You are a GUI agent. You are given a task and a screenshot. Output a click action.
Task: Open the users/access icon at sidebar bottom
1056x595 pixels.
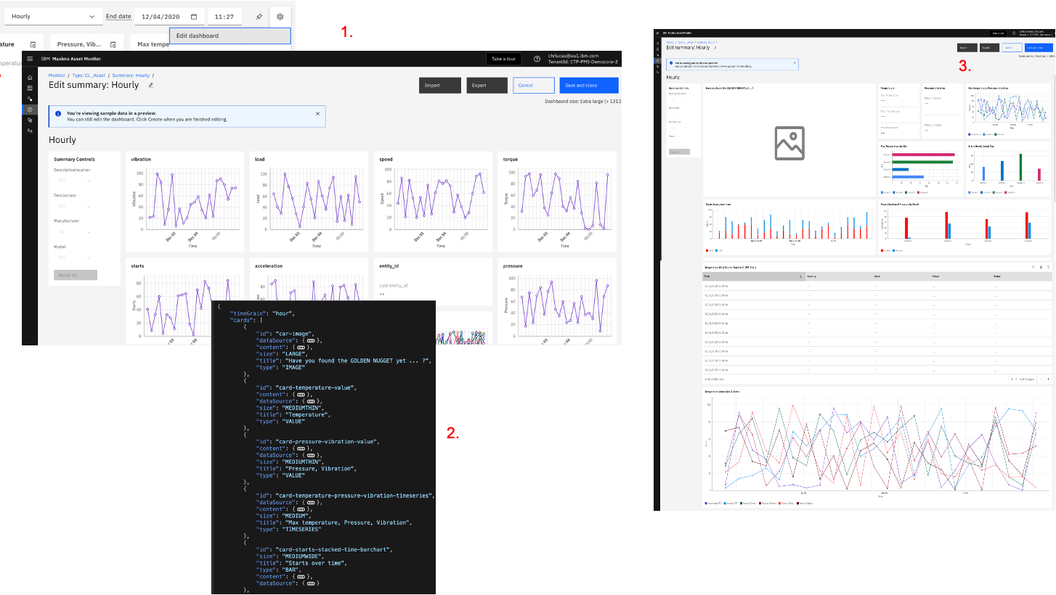pos(30,131)
